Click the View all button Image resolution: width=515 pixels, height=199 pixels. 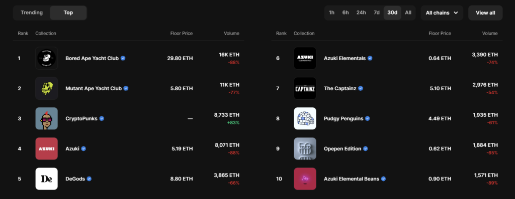pos(485,13)
